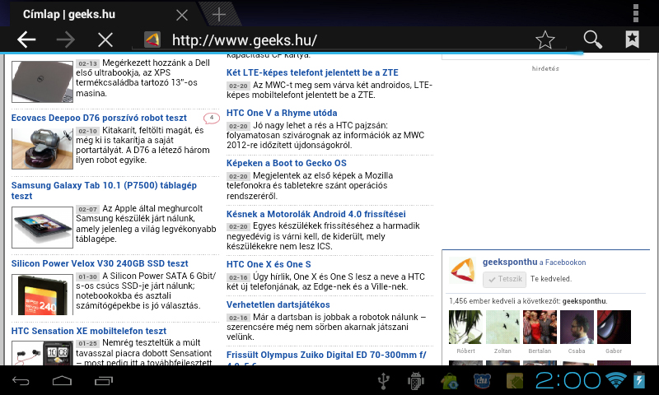
Task: Click the geeks.hu favicon in address bar
Action: 152,39
